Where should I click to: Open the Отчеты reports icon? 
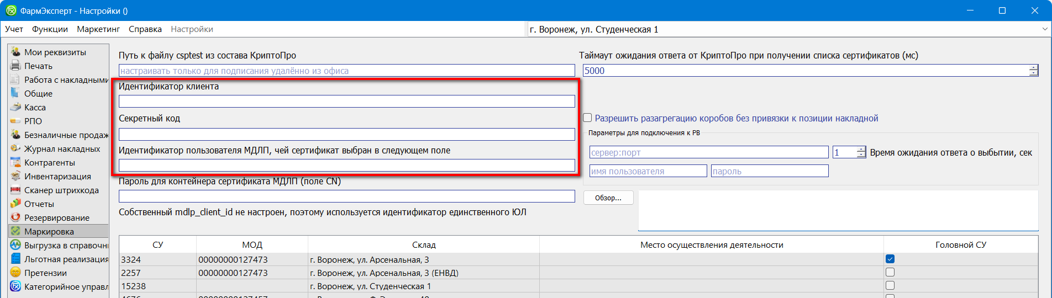coord(15,204)
